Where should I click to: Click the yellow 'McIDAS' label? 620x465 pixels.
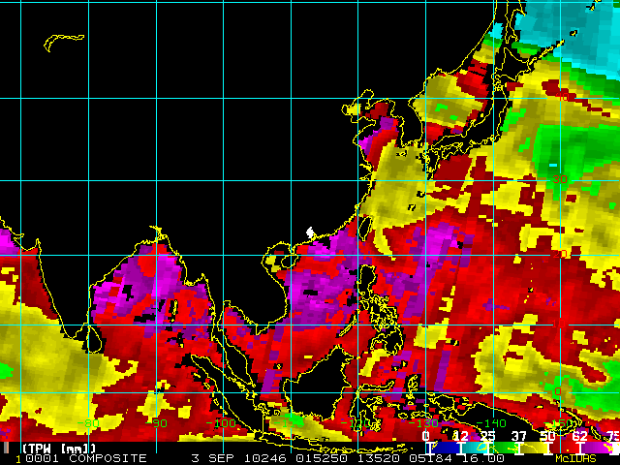[x=575, y=458]
